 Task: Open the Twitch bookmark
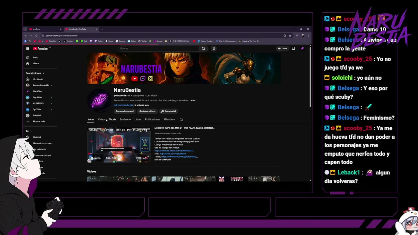pos(99,41)
